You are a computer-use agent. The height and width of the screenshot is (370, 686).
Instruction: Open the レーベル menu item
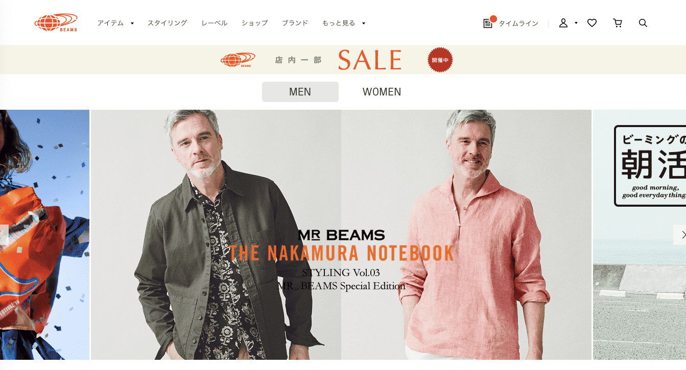point(215,23)
